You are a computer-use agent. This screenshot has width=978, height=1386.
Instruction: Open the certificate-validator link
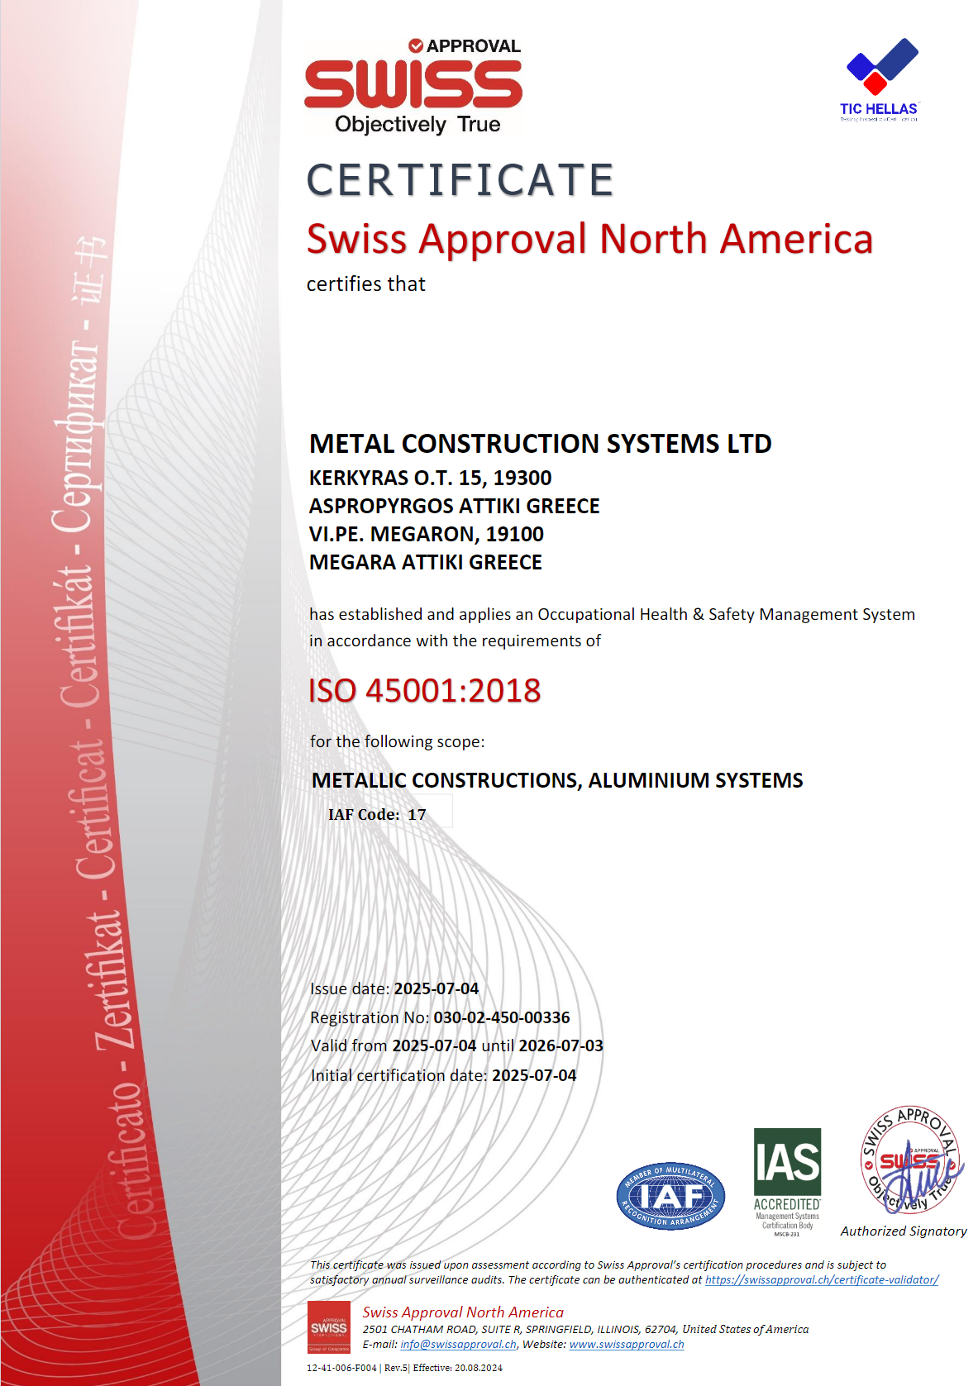[821, 1279]
